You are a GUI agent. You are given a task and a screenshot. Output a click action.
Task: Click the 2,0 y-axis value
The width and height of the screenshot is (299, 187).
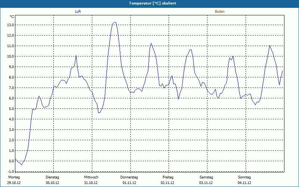click(x=11, y=140)
